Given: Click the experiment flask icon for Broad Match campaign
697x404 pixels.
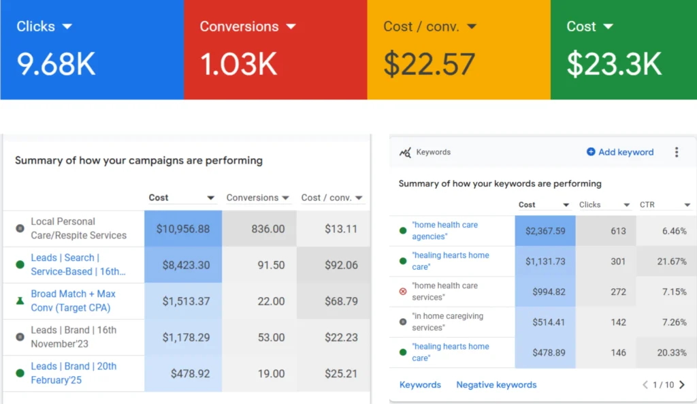Looking at the screenshot, I should click(20, 300).
